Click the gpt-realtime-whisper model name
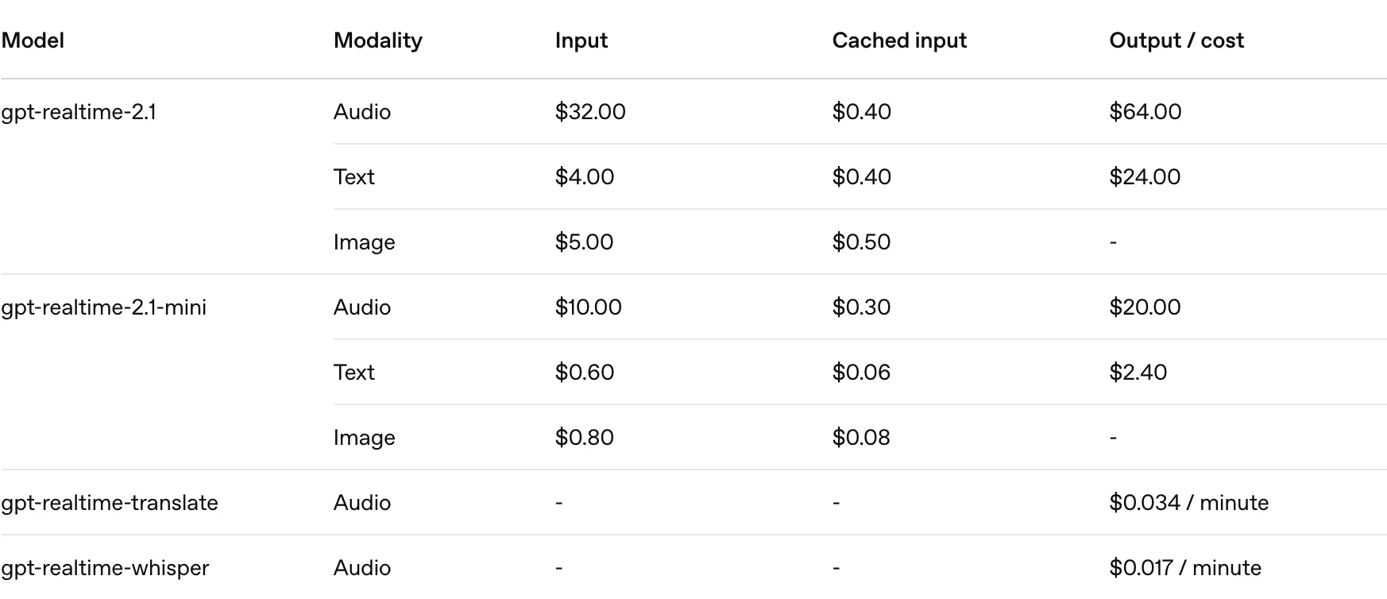 pos(105,568)
